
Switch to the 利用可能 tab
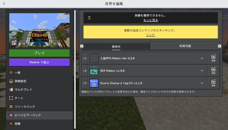click(x=185, y=46)
